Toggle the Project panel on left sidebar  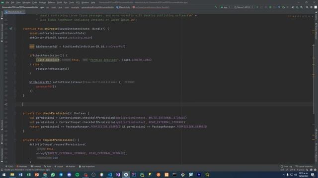click(2, 15)
